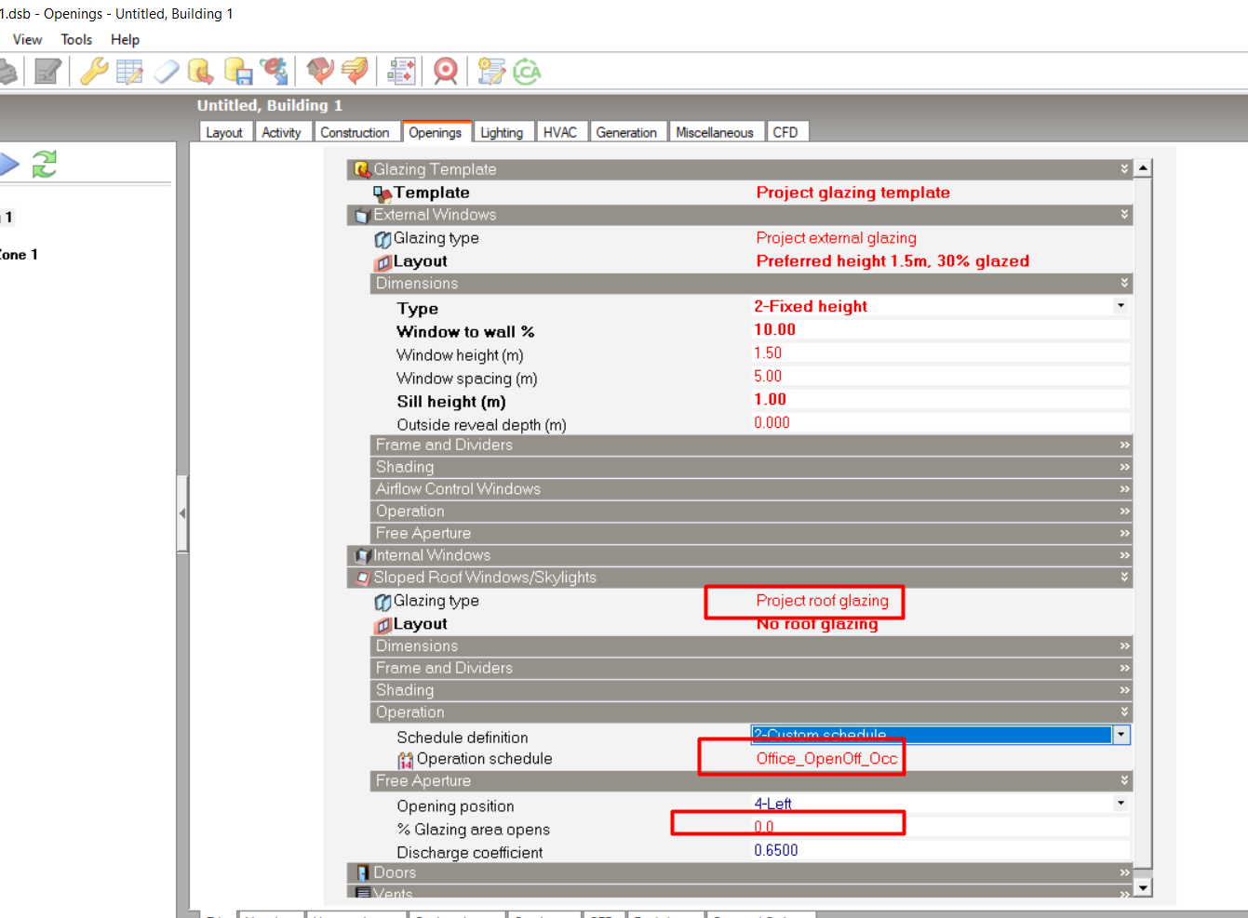Image resolution: width=1248 pixels, height=918 pixels.
Task: Open the table edit toolbar icon
Action: point(129,72)
